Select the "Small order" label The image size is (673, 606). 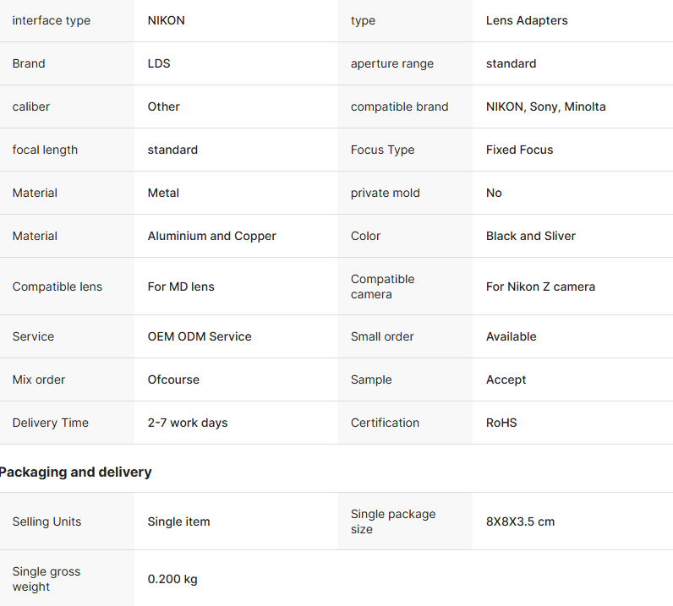[x=382, y=336]
